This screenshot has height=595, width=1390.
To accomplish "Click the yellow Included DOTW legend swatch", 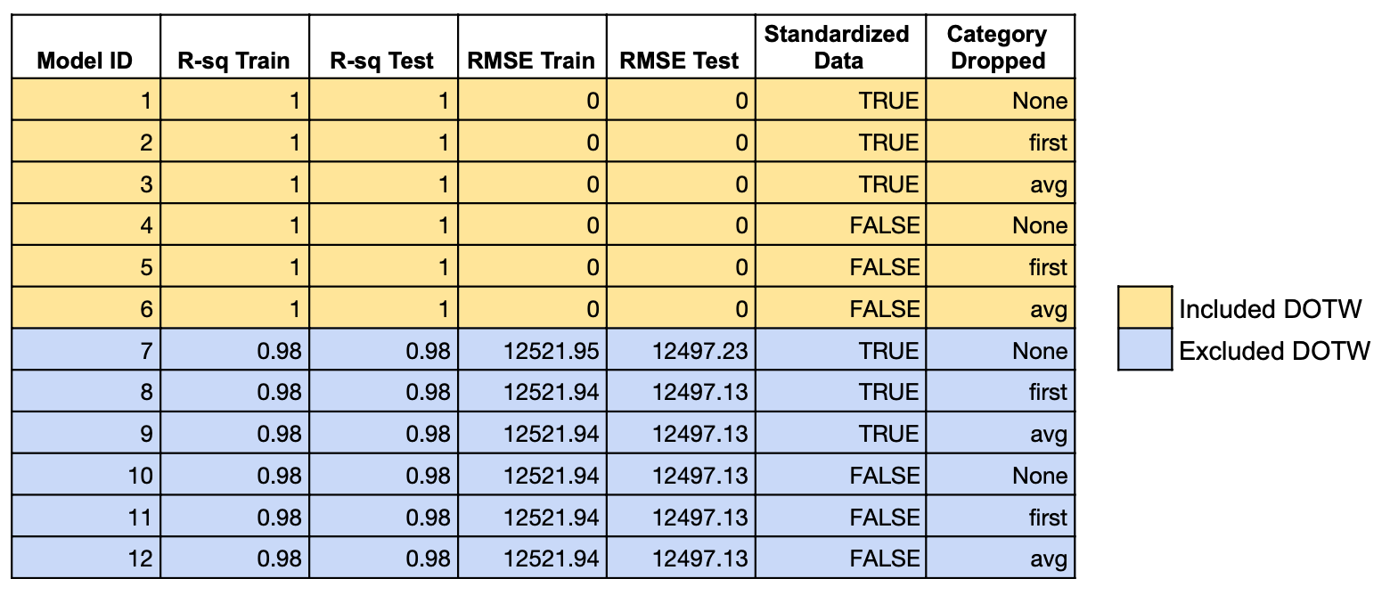I will point(1144,309).
